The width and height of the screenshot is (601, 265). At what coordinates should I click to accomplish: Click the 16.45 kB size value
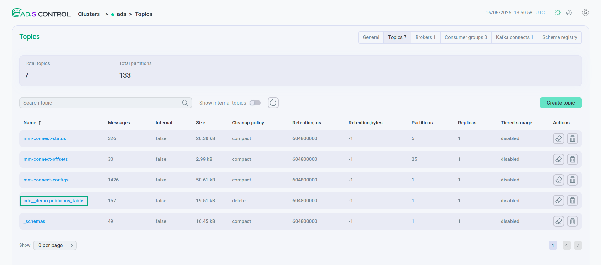pyautogui.click(x=206, y=221)
